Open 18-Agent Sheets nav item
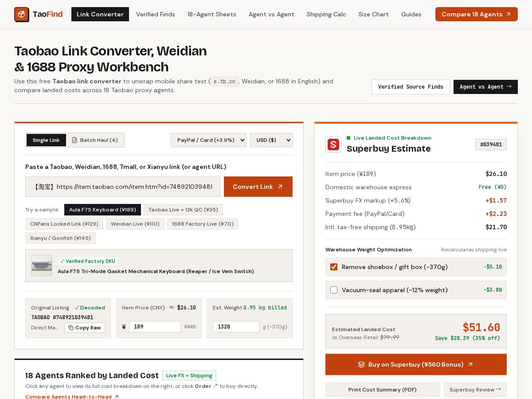The width and height of the screenshot is (532, 399). [212, 14]
